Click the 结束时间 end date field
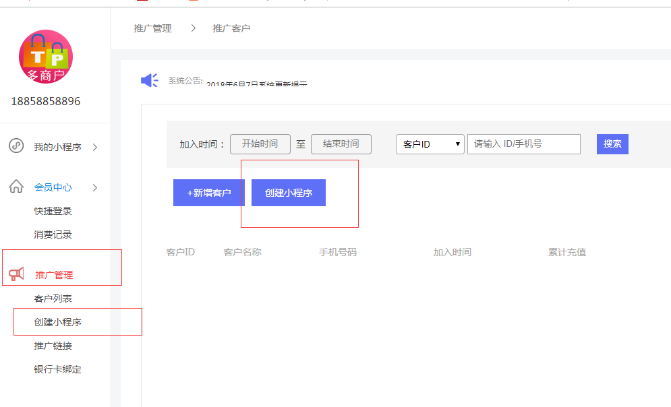The height and width of the screenshot is (407, 671). pyautogui.click(x=341, y=144)
